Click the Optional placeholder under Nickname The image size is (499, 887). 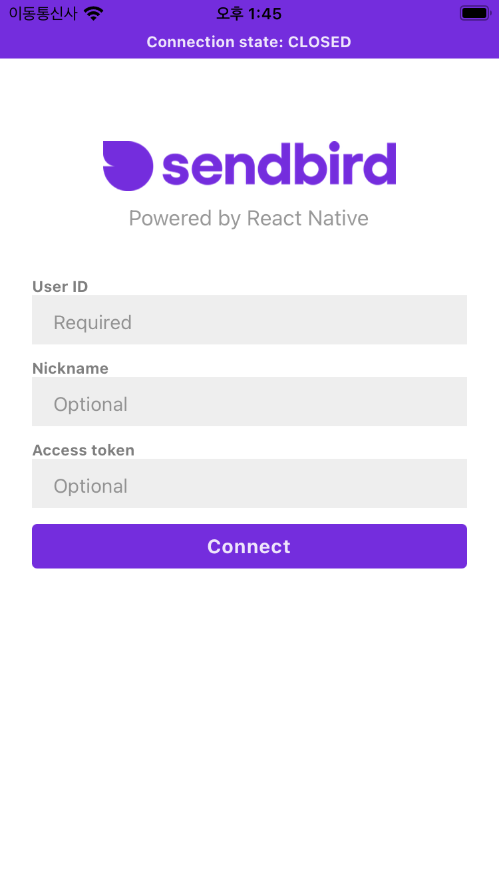[x=90, y=404]
